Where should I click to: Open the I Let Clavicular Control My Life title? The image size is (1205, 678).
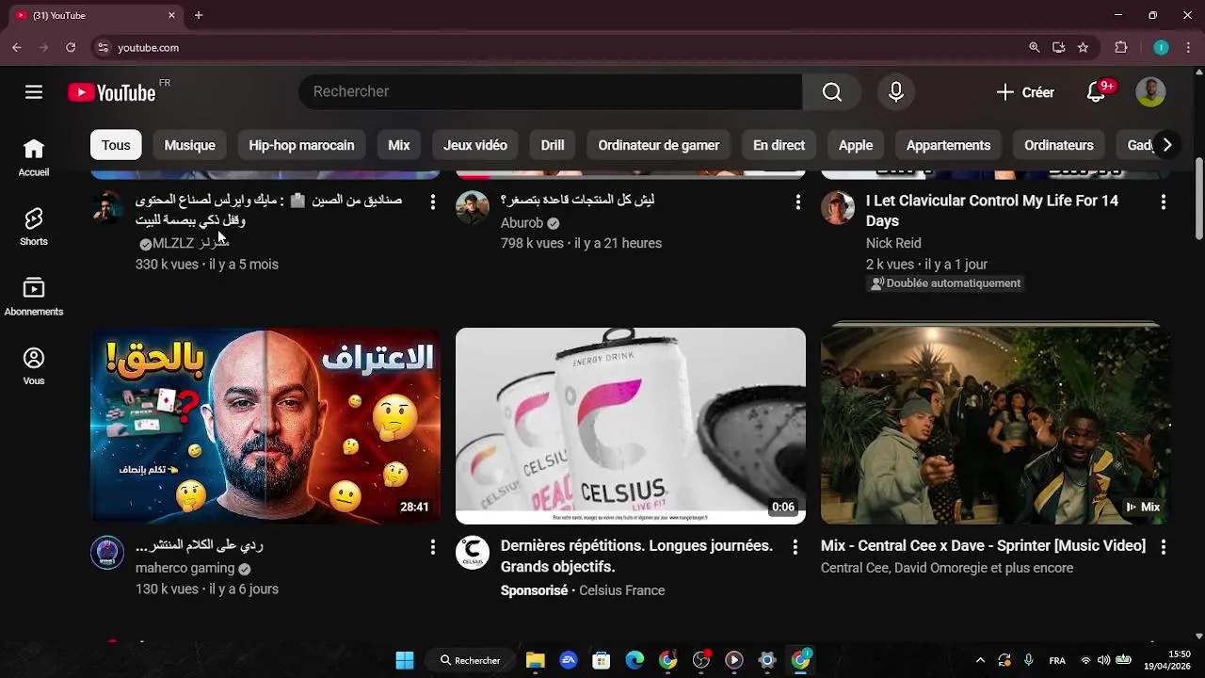(992, 211)
